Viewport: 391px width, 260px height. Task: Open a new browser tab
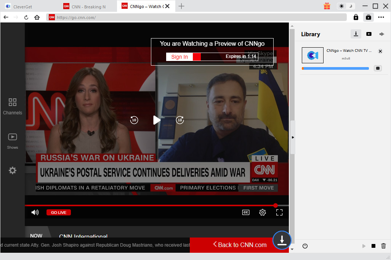tap(181, 6)
